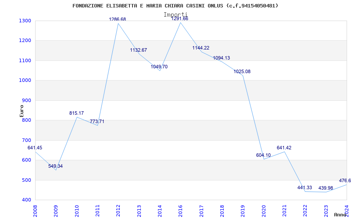Click the y-axis tick 800

pyautogui.click(x=28, y=120)
